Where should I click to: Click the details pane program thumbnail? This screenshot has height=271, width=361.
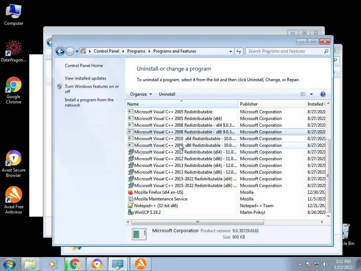coord(139,234)
